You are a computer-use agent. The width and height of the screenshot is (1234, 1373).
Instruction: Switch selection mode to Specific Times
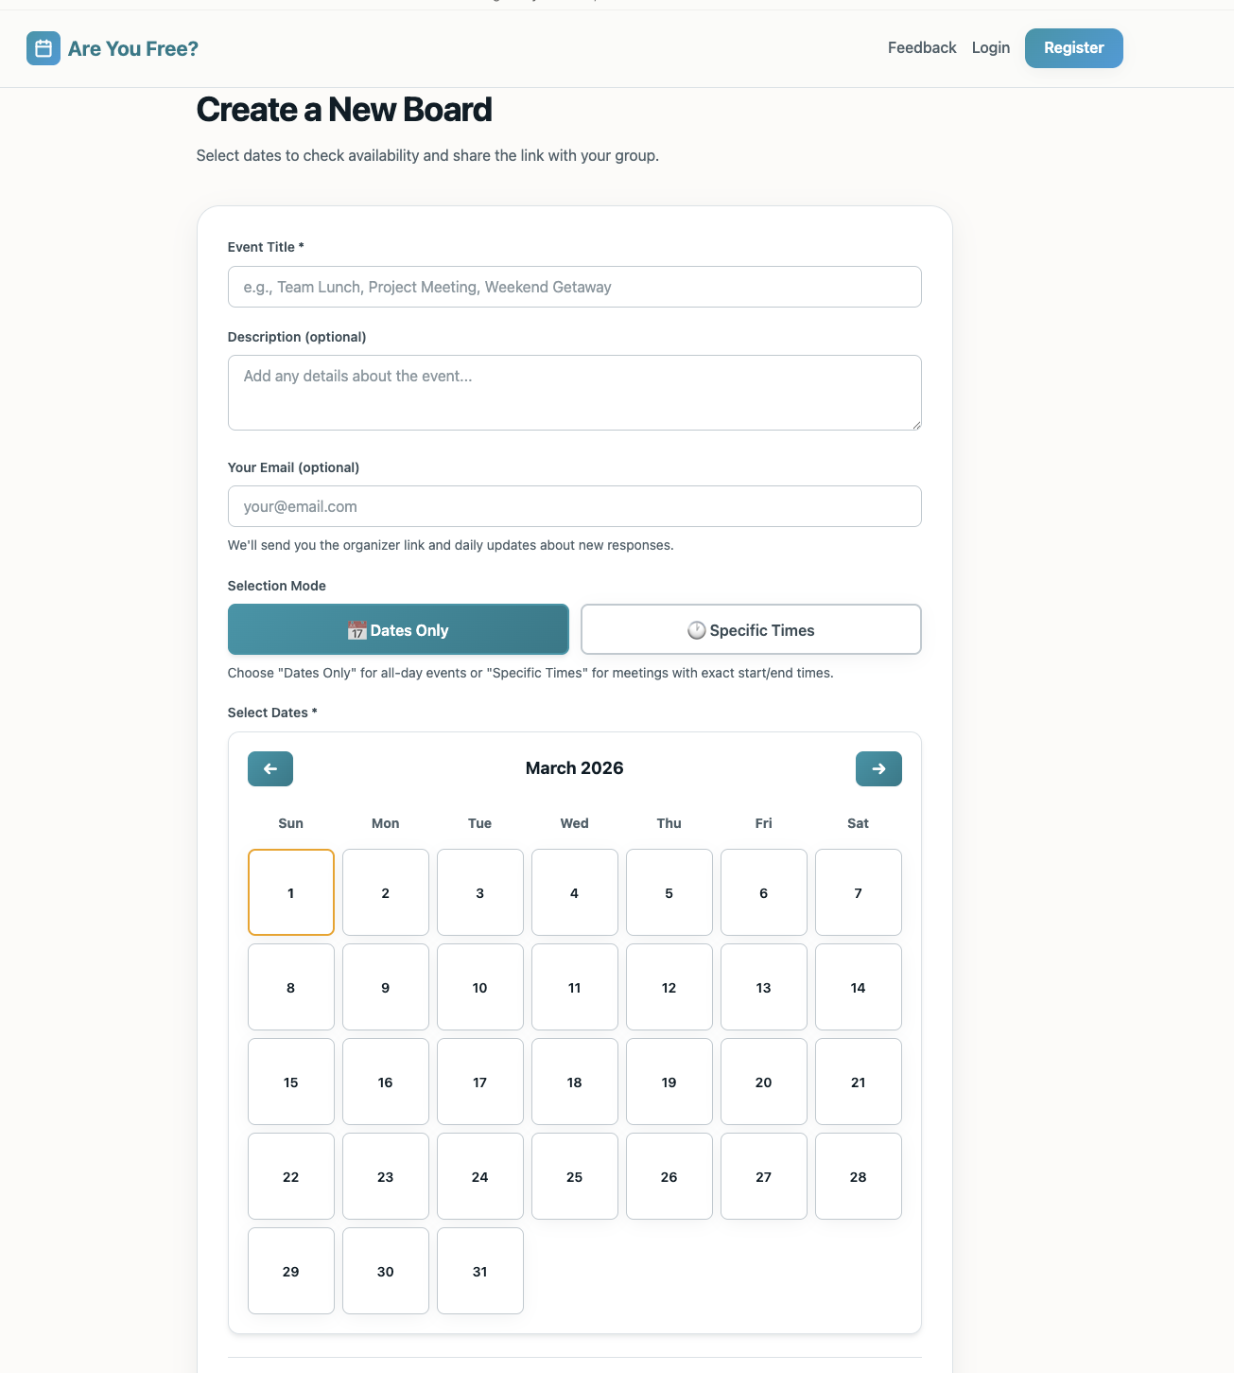tap(750, 629)
